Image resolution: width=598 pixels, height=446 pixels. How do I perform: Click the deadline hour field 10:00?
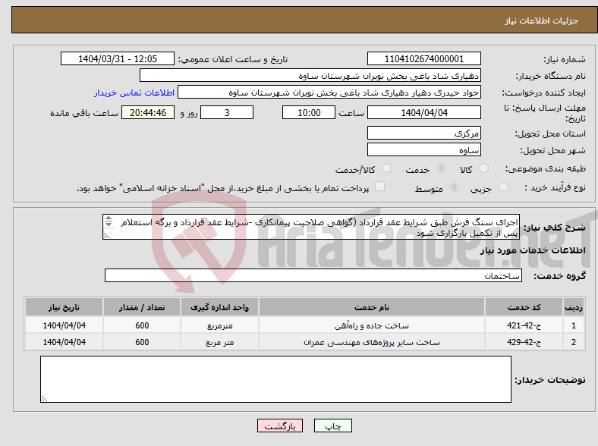pyautogui.click(x=309, y=112)
